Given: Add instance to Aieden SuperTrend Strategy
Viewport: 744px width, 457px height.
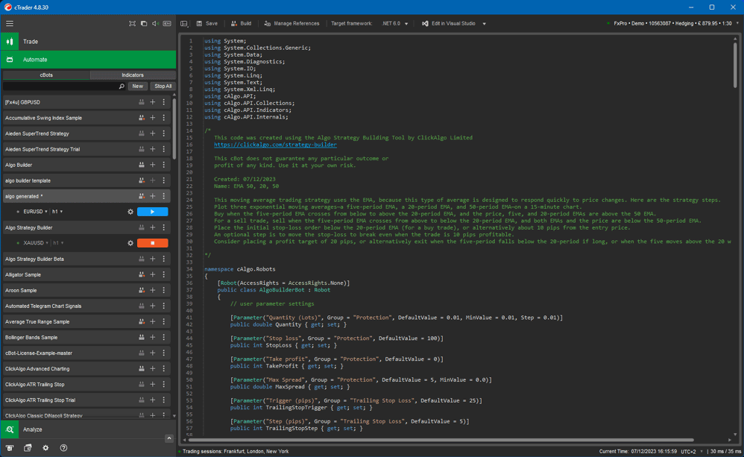Looking at the screenshot, I should click(153, 133).
